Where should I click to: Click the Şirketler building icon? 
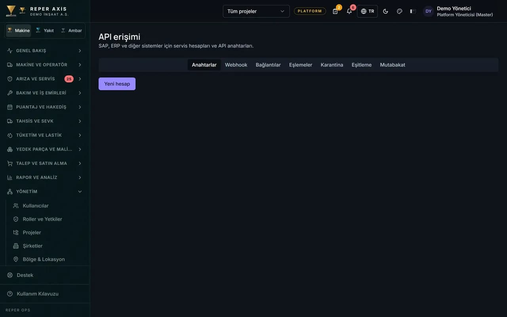[16, 246]
